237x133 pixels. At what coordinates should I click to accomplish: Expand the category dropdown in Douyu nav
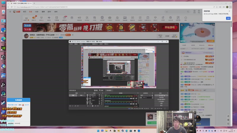[x=36, y=12]
